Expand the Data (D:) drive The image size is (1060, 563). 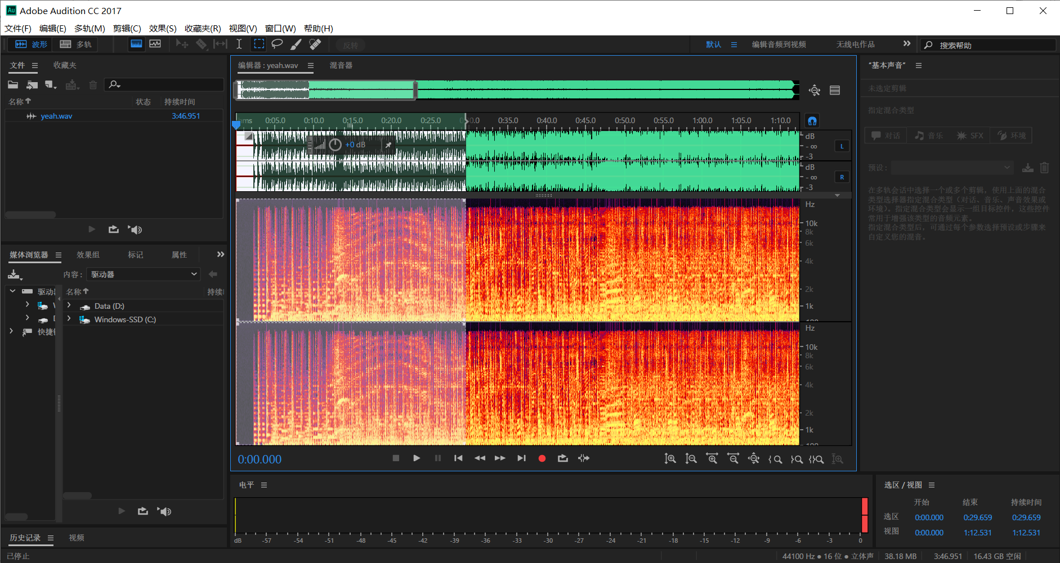(x=69, y=306)
